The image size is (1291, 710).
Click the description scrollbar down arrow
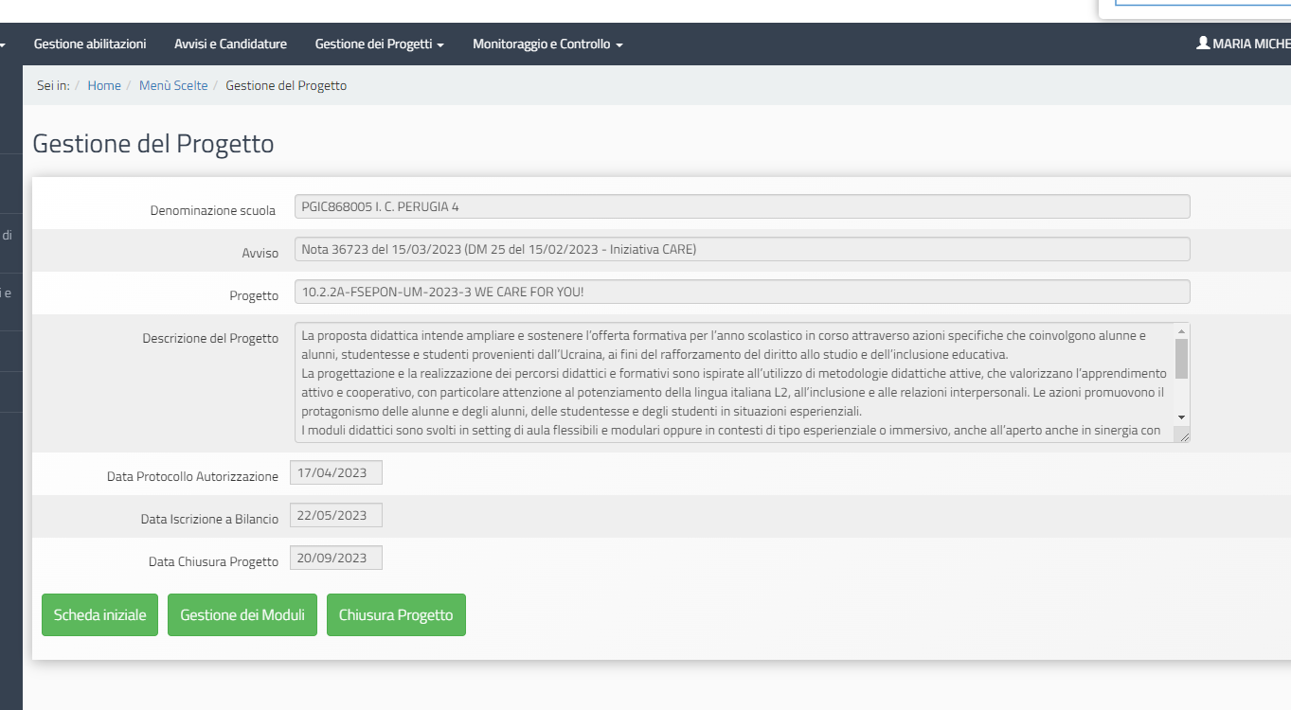[1181, 417]
